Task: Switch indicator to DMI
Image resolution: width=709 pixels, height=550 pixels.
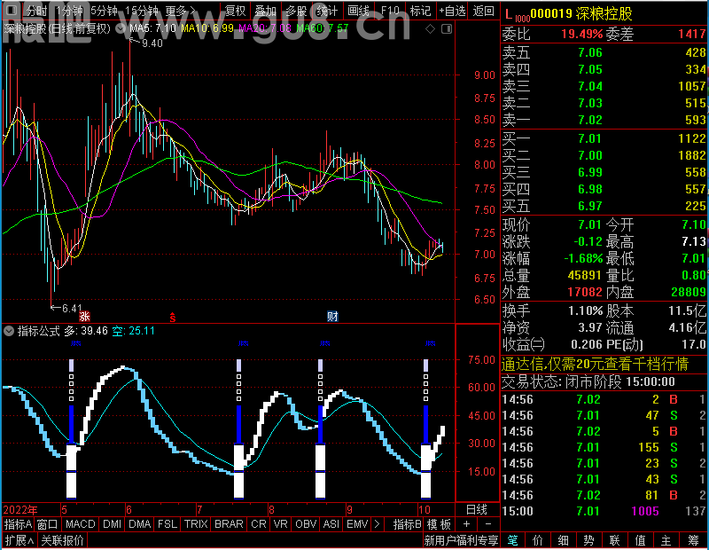Action: coord(112,524)
